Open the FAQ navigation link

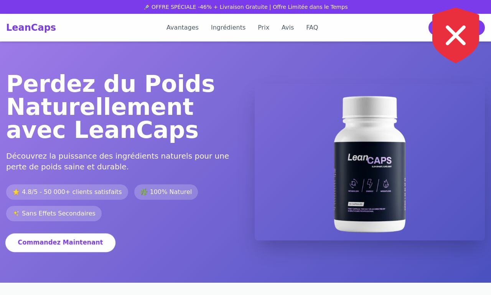coord(312,28)
